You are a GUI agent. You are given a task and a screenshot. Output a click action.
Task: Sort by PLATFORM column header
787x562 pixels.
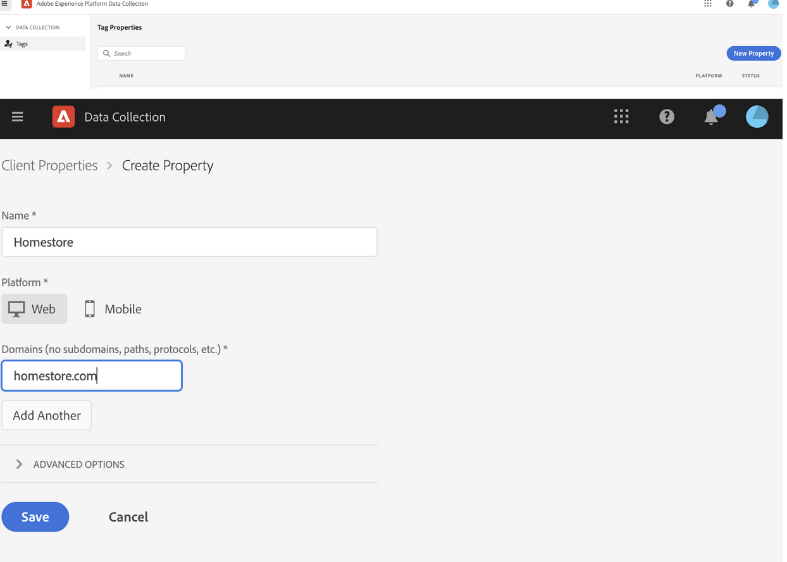(x=709, y=76)
